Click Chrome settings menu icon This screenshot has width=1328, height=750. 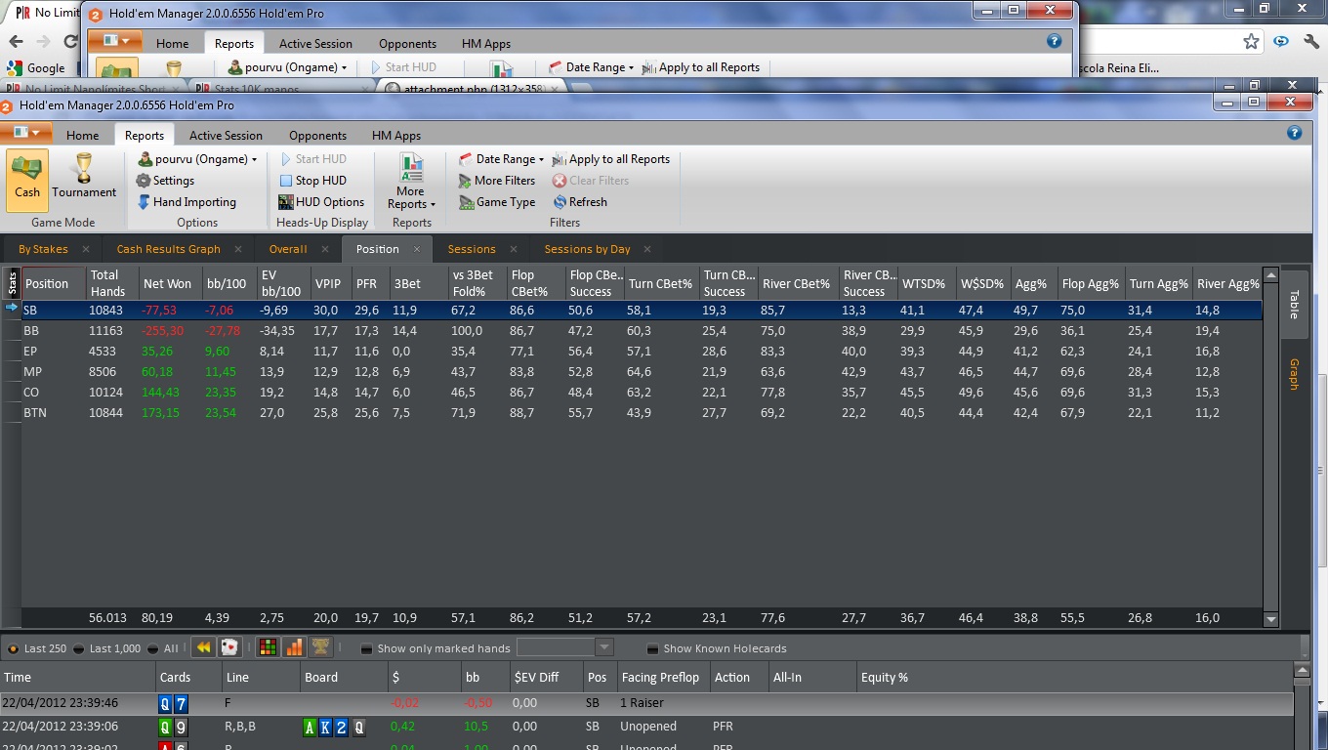1309,42
